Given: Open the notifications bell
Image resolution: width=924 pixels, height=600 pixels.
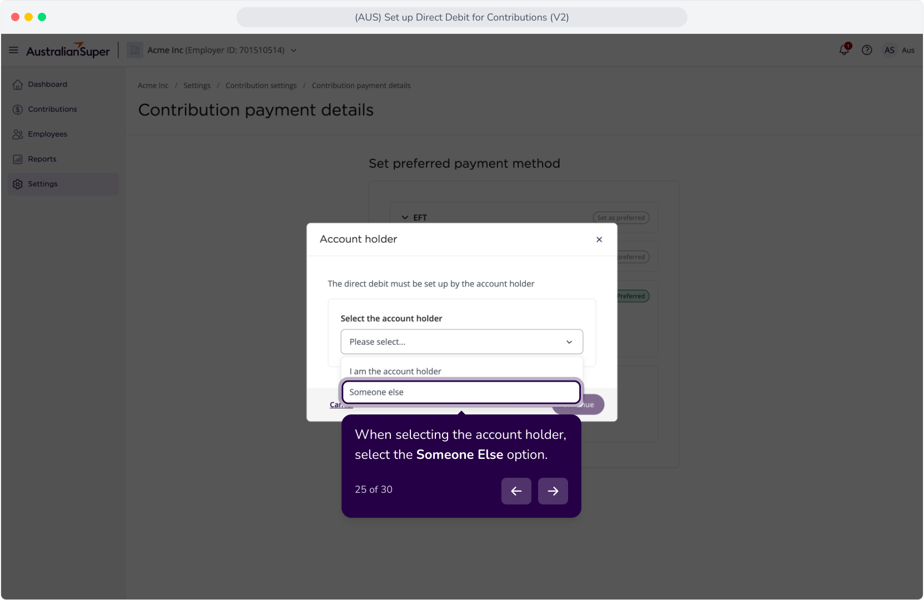Looking at the screenshot, I should pyautogui.click(x=844, y=49).
